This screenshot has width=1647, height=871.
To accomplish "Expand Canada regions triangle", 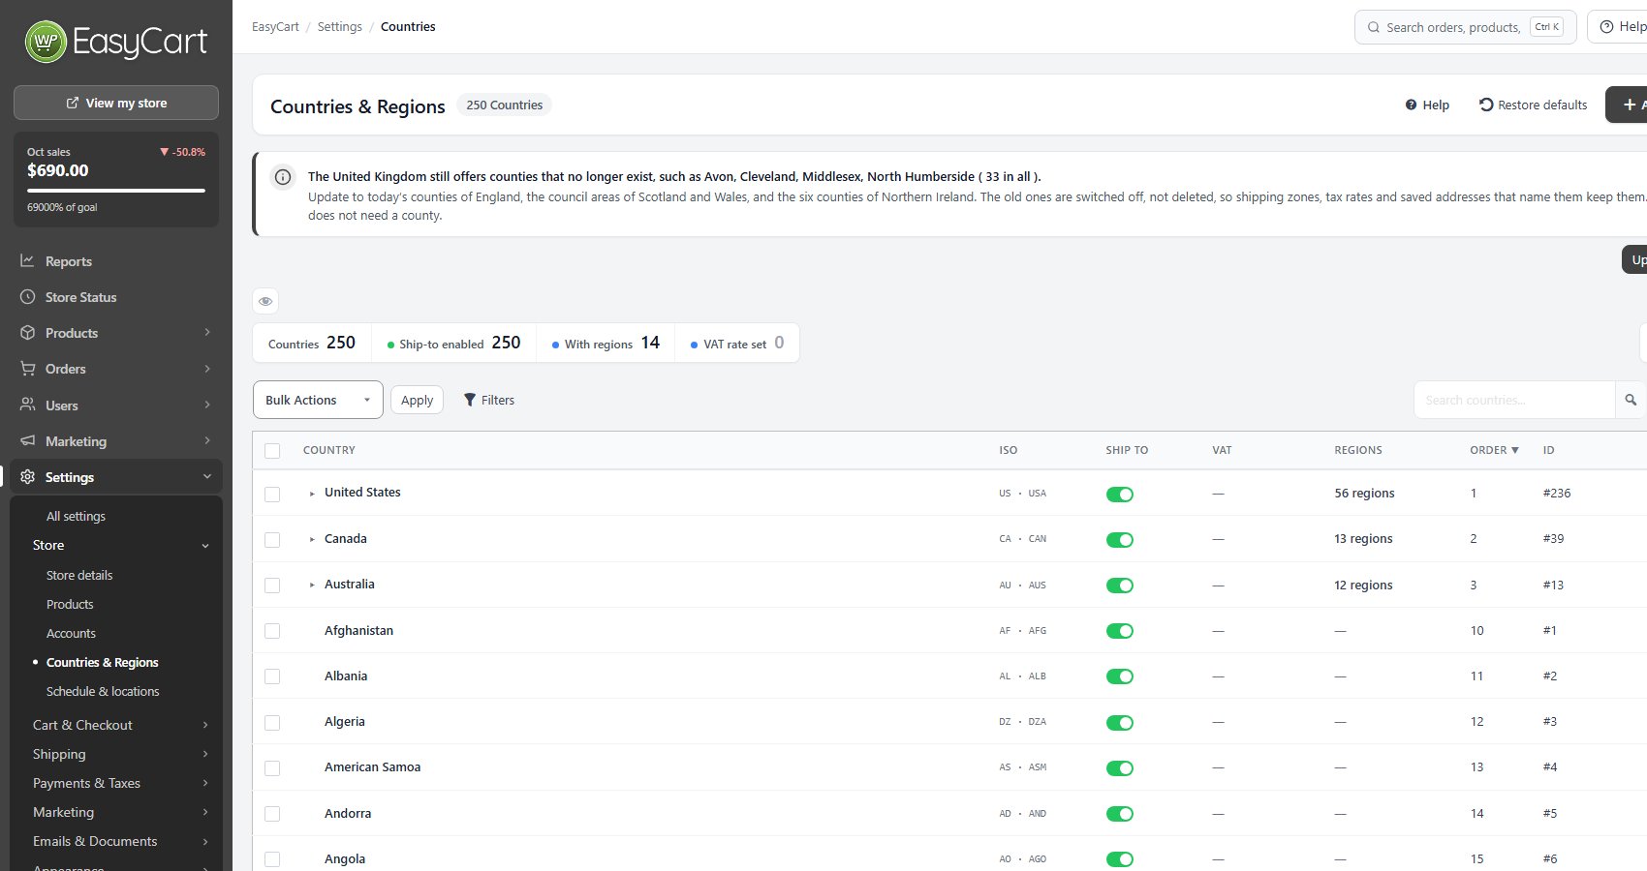I will coord(312,539).
